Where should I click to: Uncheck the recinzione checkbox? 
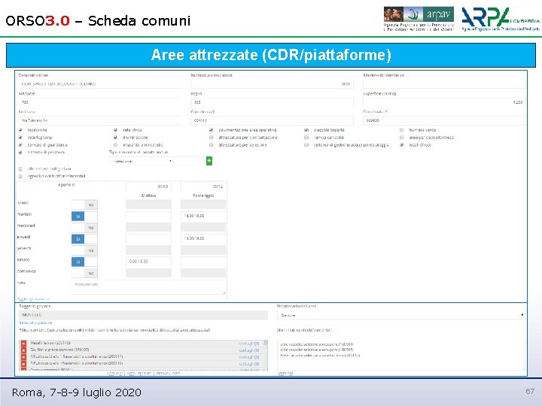(x=20, y=130)
